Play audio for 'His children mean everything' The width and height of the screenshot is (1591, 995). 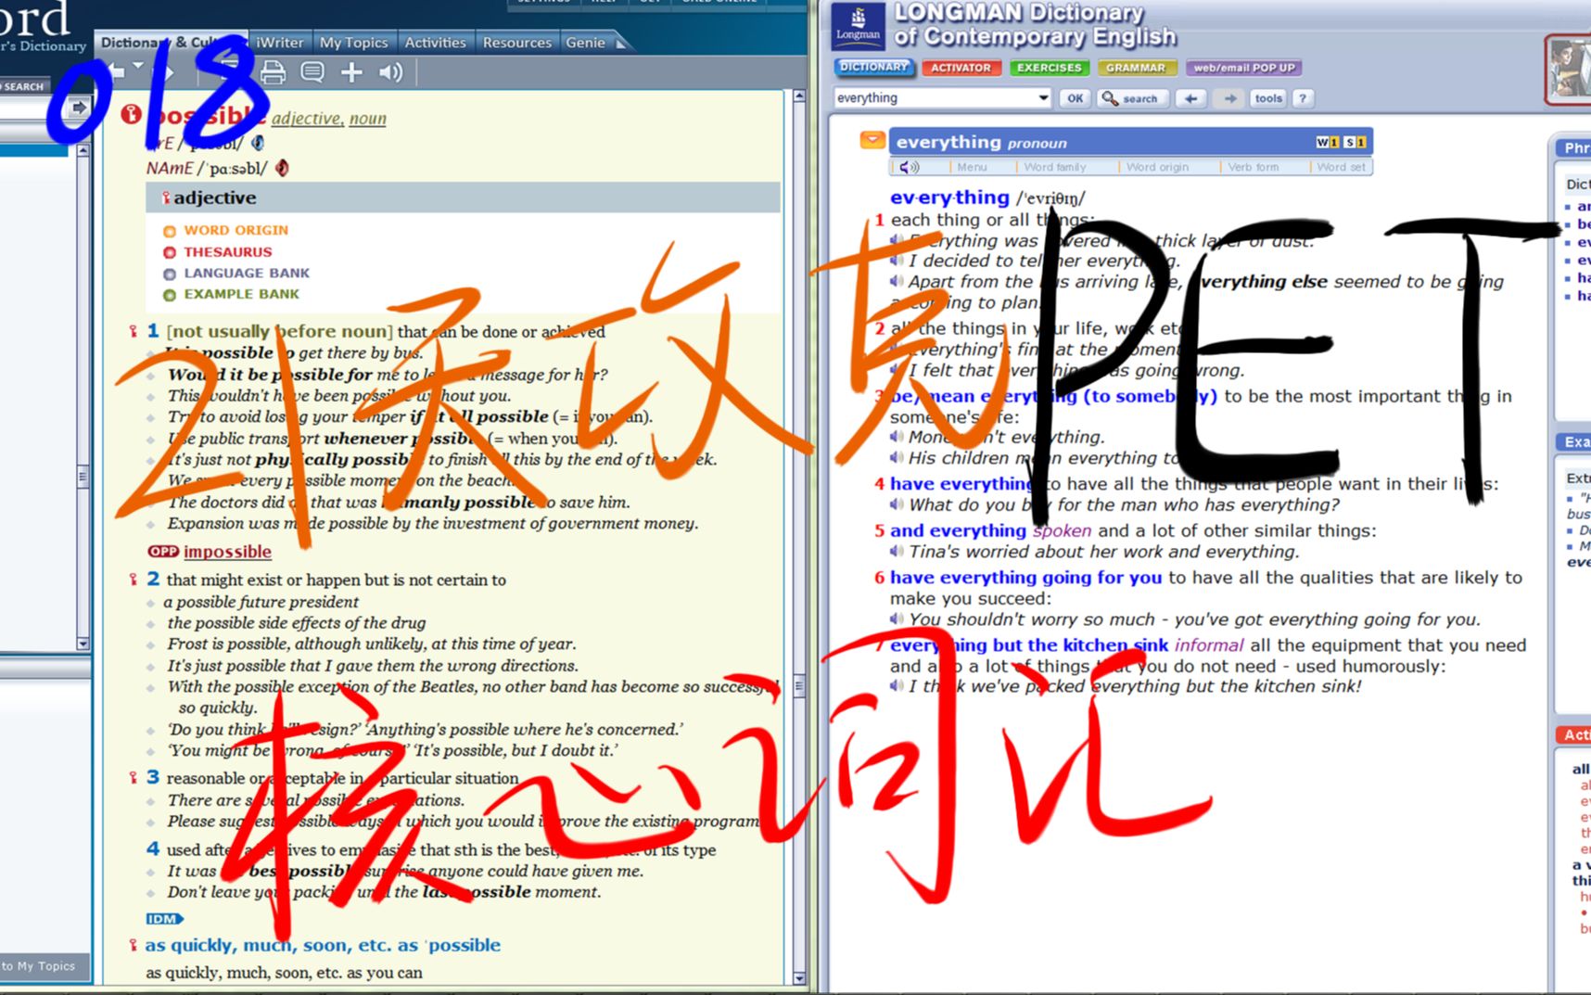coord(897,457)
